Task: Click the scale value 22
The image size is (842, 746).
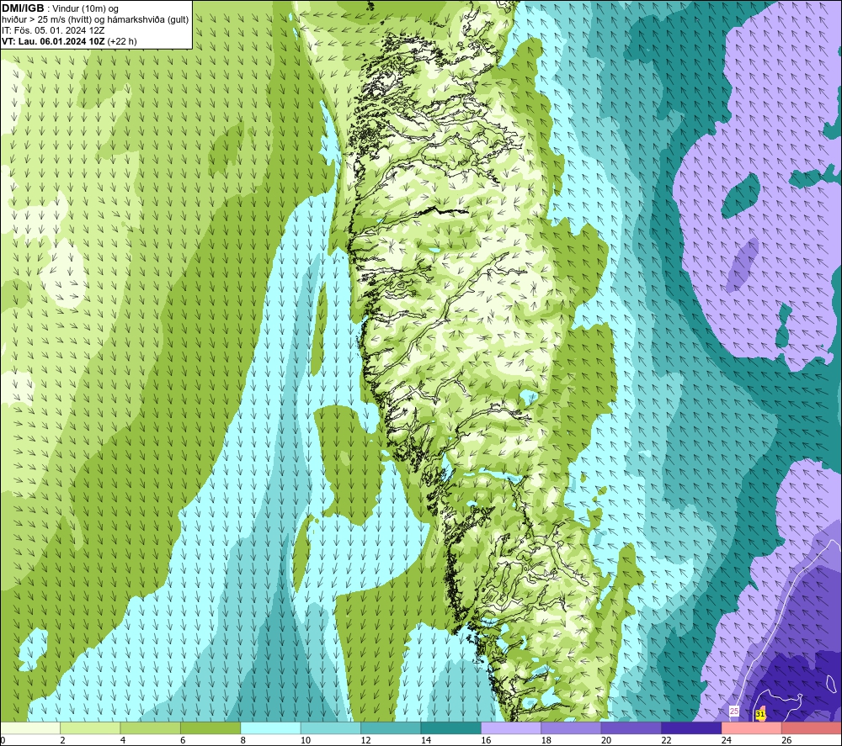Action: point(666,740)
